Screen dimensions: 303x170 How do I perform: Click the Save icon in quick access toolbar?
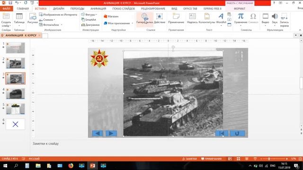pos(10,3)
